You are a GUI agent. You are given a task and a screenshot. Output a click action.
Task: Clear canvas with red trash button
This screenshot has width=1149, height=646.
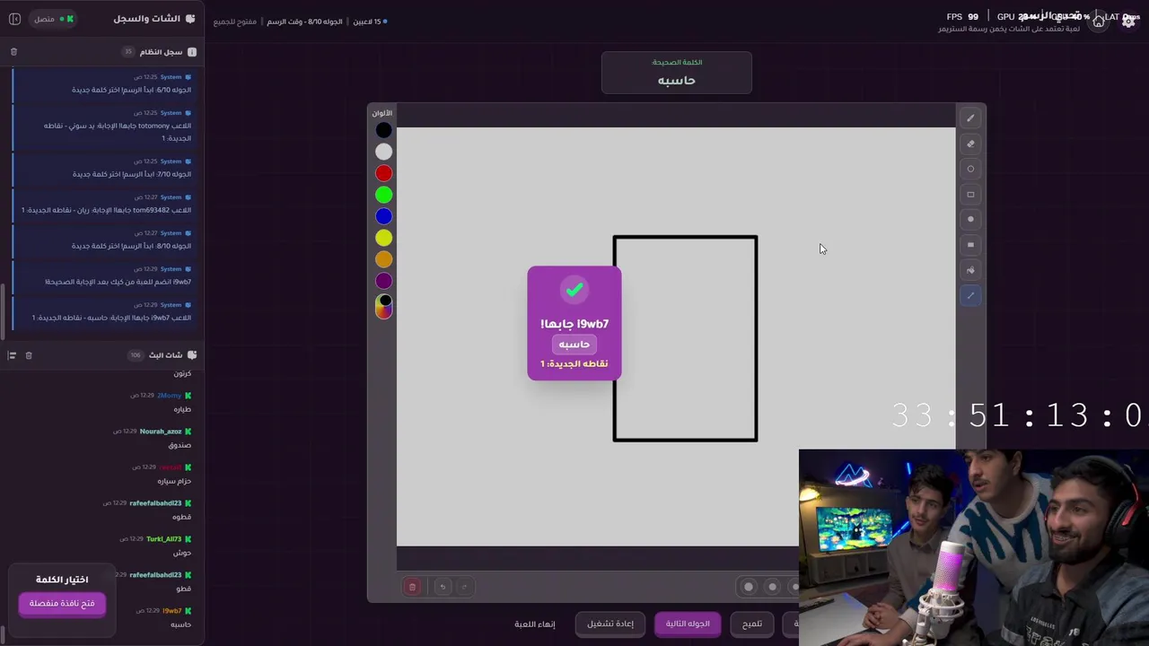[412, 587]
